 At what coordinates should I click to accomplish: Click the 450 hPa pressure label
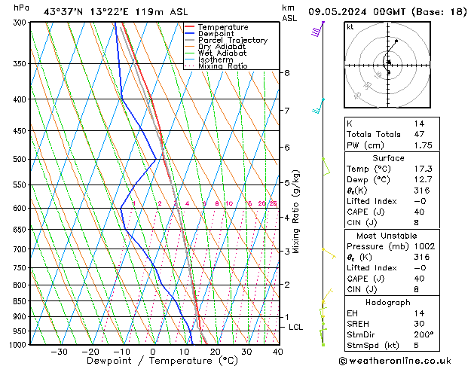[21, 131]
